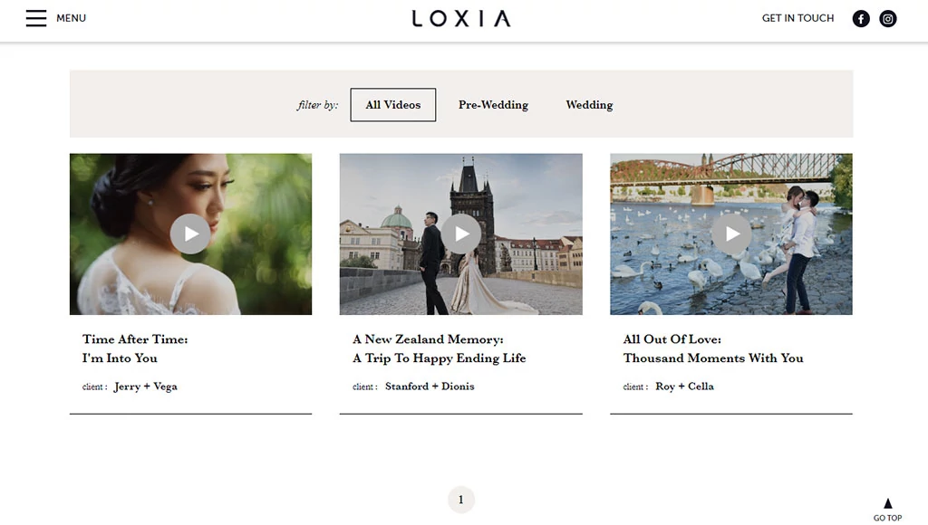Viewport: 928px width, 525px height.
Task: Open the hamburger menu icon
Action: coord(36,18)
